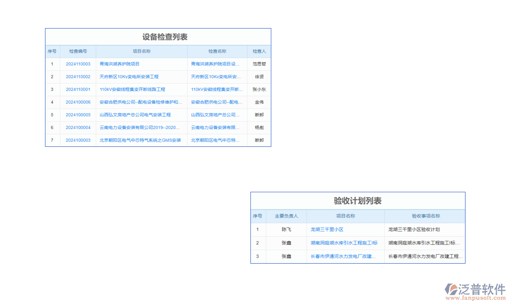Open 天府新区10Kv变电所安装工程 project link
The height and width of the screenshot is (306, 511).
[x=130, y=76]
